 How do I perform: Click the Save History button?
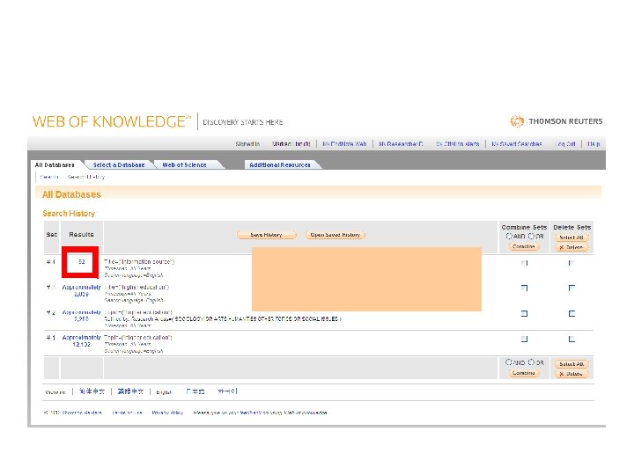[x=266, y=235]
